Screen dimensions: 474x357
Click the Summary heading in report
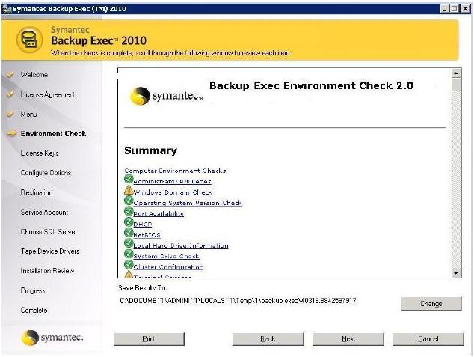tap(150, 150)
